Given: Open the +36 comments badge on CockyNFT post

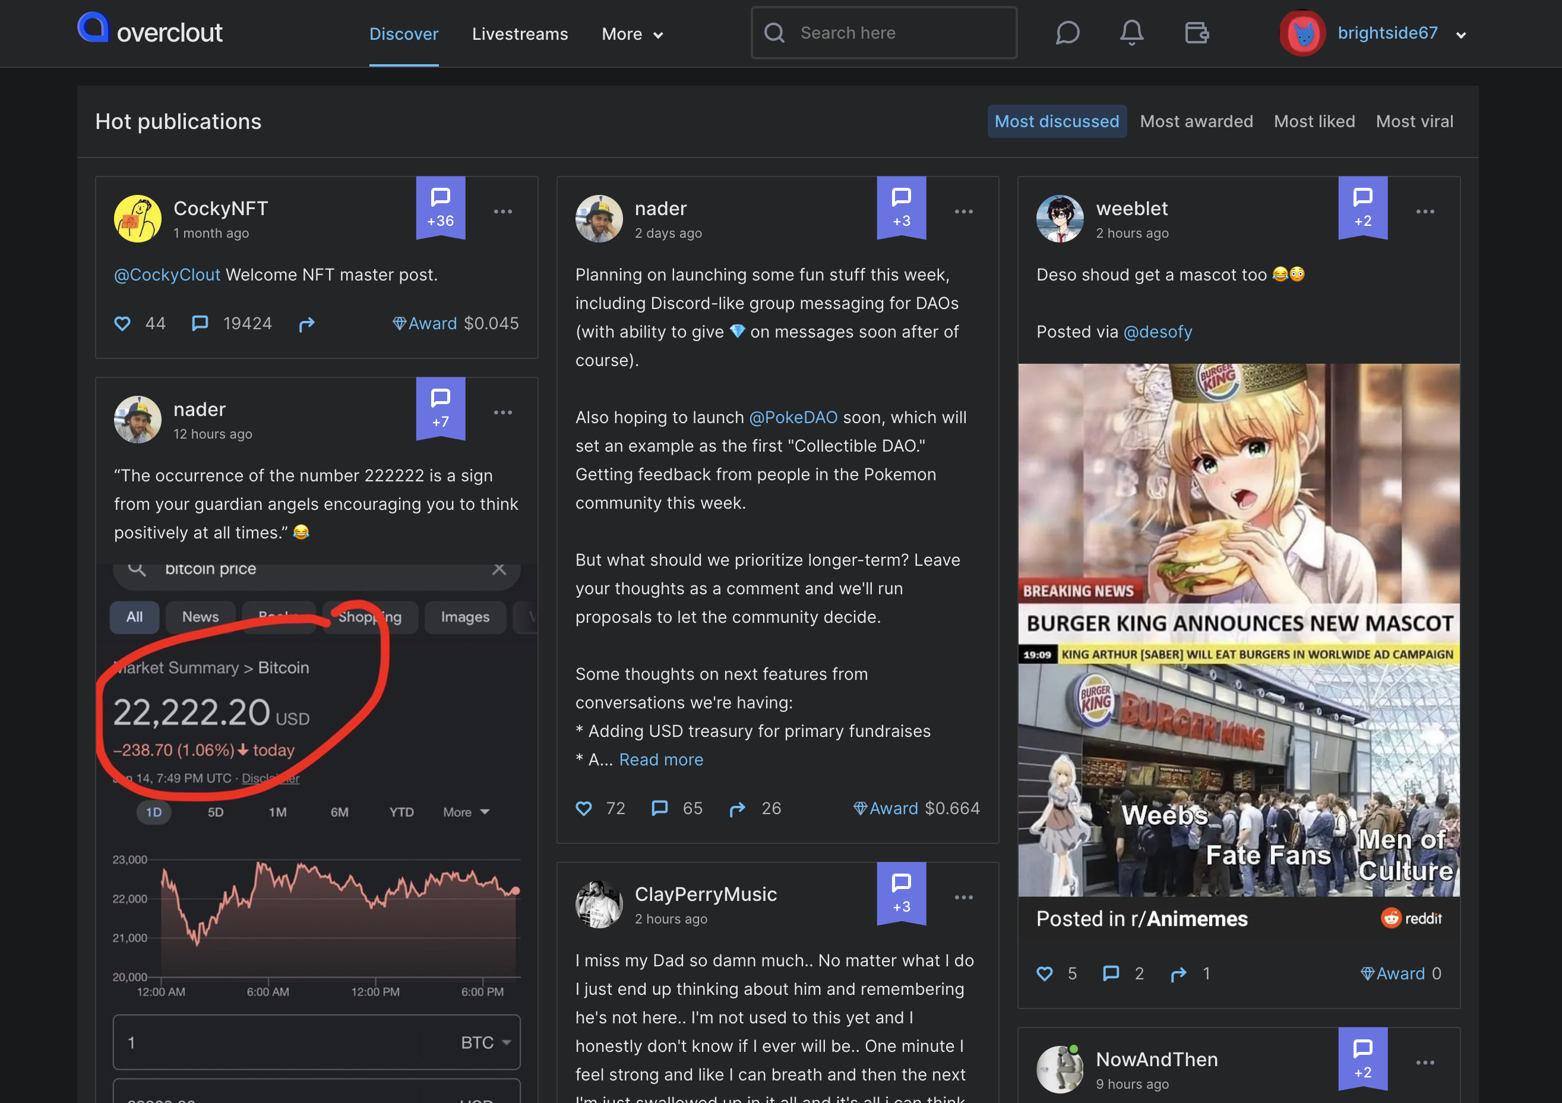Looking at the screenshot, I should point(440,207).
